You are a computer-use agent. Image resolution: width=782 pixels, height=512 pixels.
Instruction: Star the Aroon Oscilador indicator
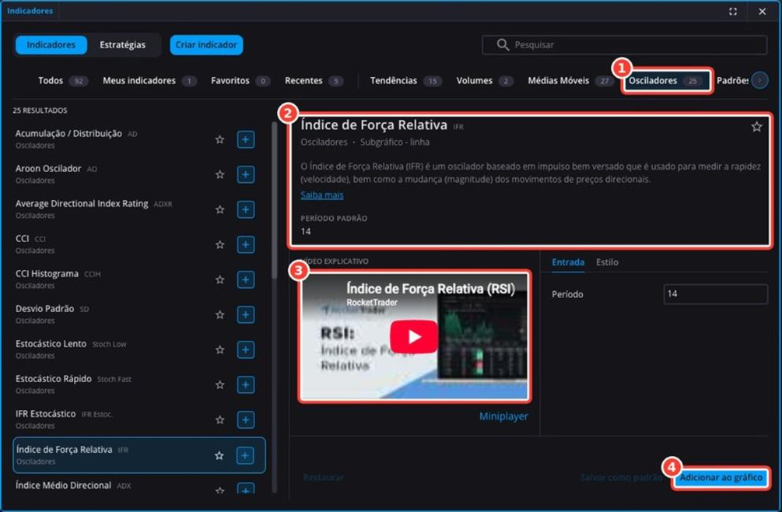220,175
